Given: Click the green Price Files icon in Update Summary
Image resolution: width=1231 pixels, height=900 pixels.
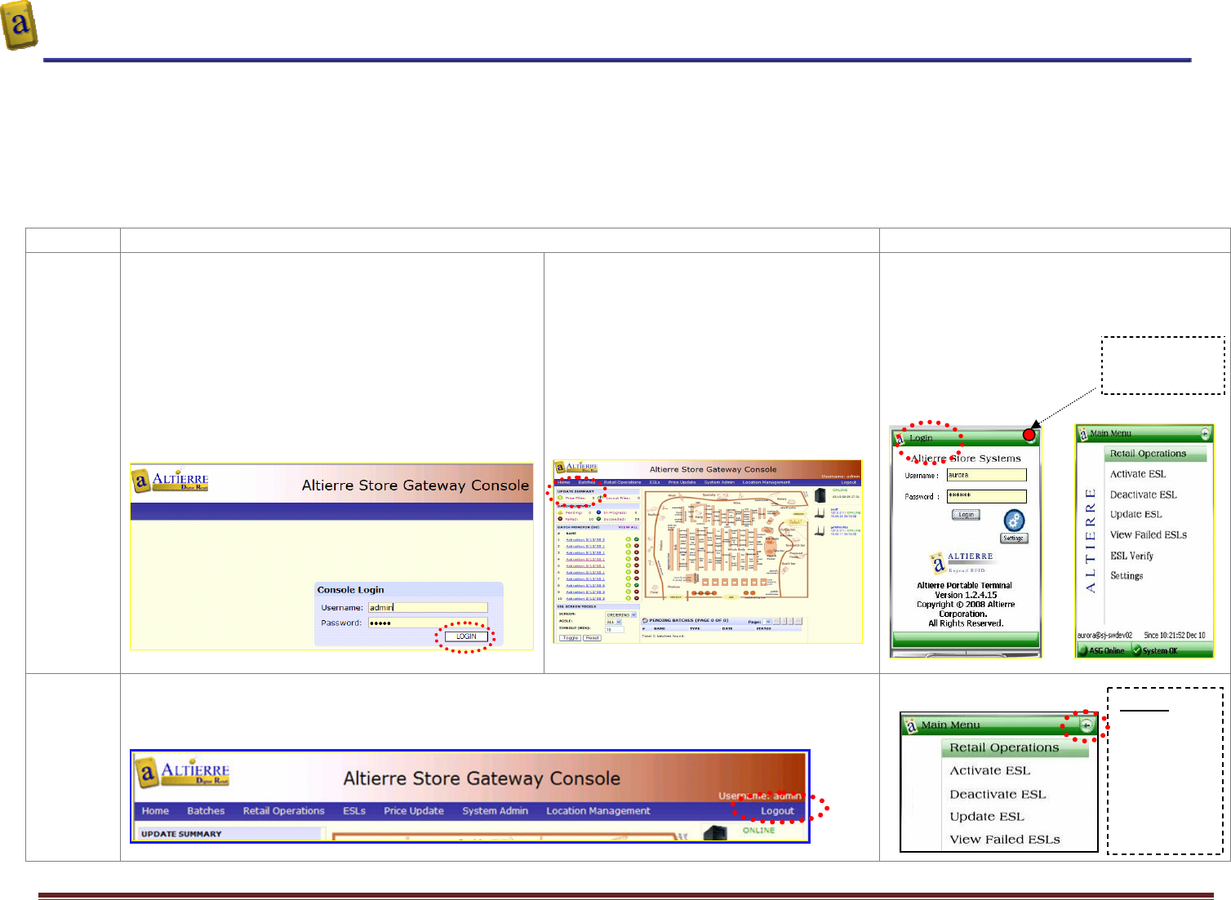Looking at the screenshot, I should [x=560, y=498].
